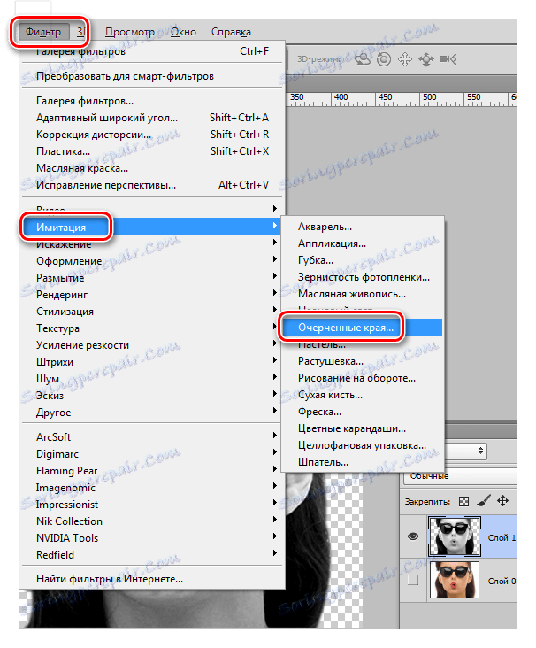Click the 3D roll icon
Screen dimensions: 536x648
click(384, 59)
